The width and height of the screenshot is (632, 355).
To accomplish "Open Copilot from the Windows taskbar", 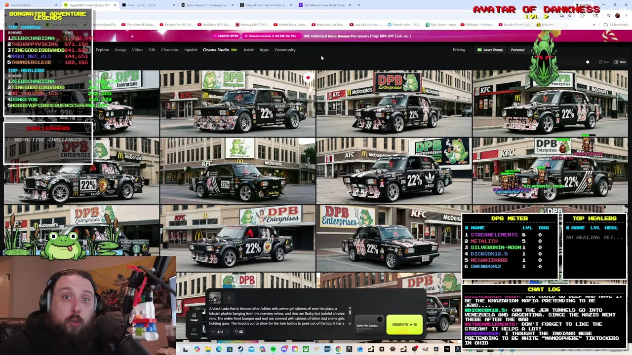I will point(197,350).
